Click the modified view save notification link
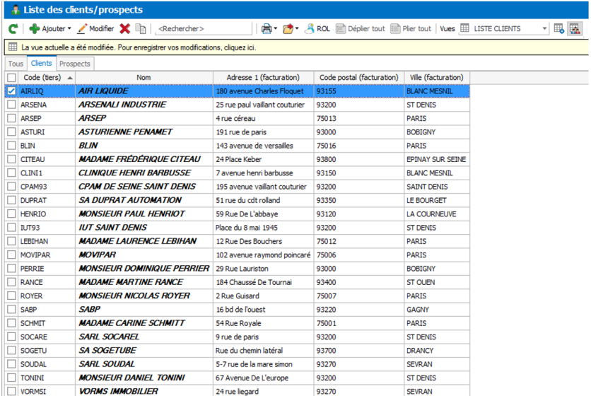 pos(139,47)
